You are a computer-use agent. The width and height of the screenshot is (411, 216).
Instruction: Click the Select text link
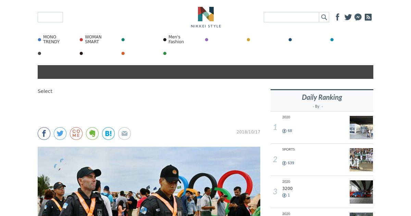[x=45, y=91]
